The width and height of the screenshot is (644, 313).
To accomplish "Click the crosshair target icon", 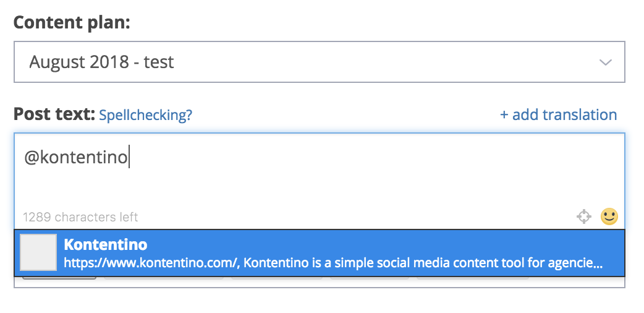I will coord(583,217).
